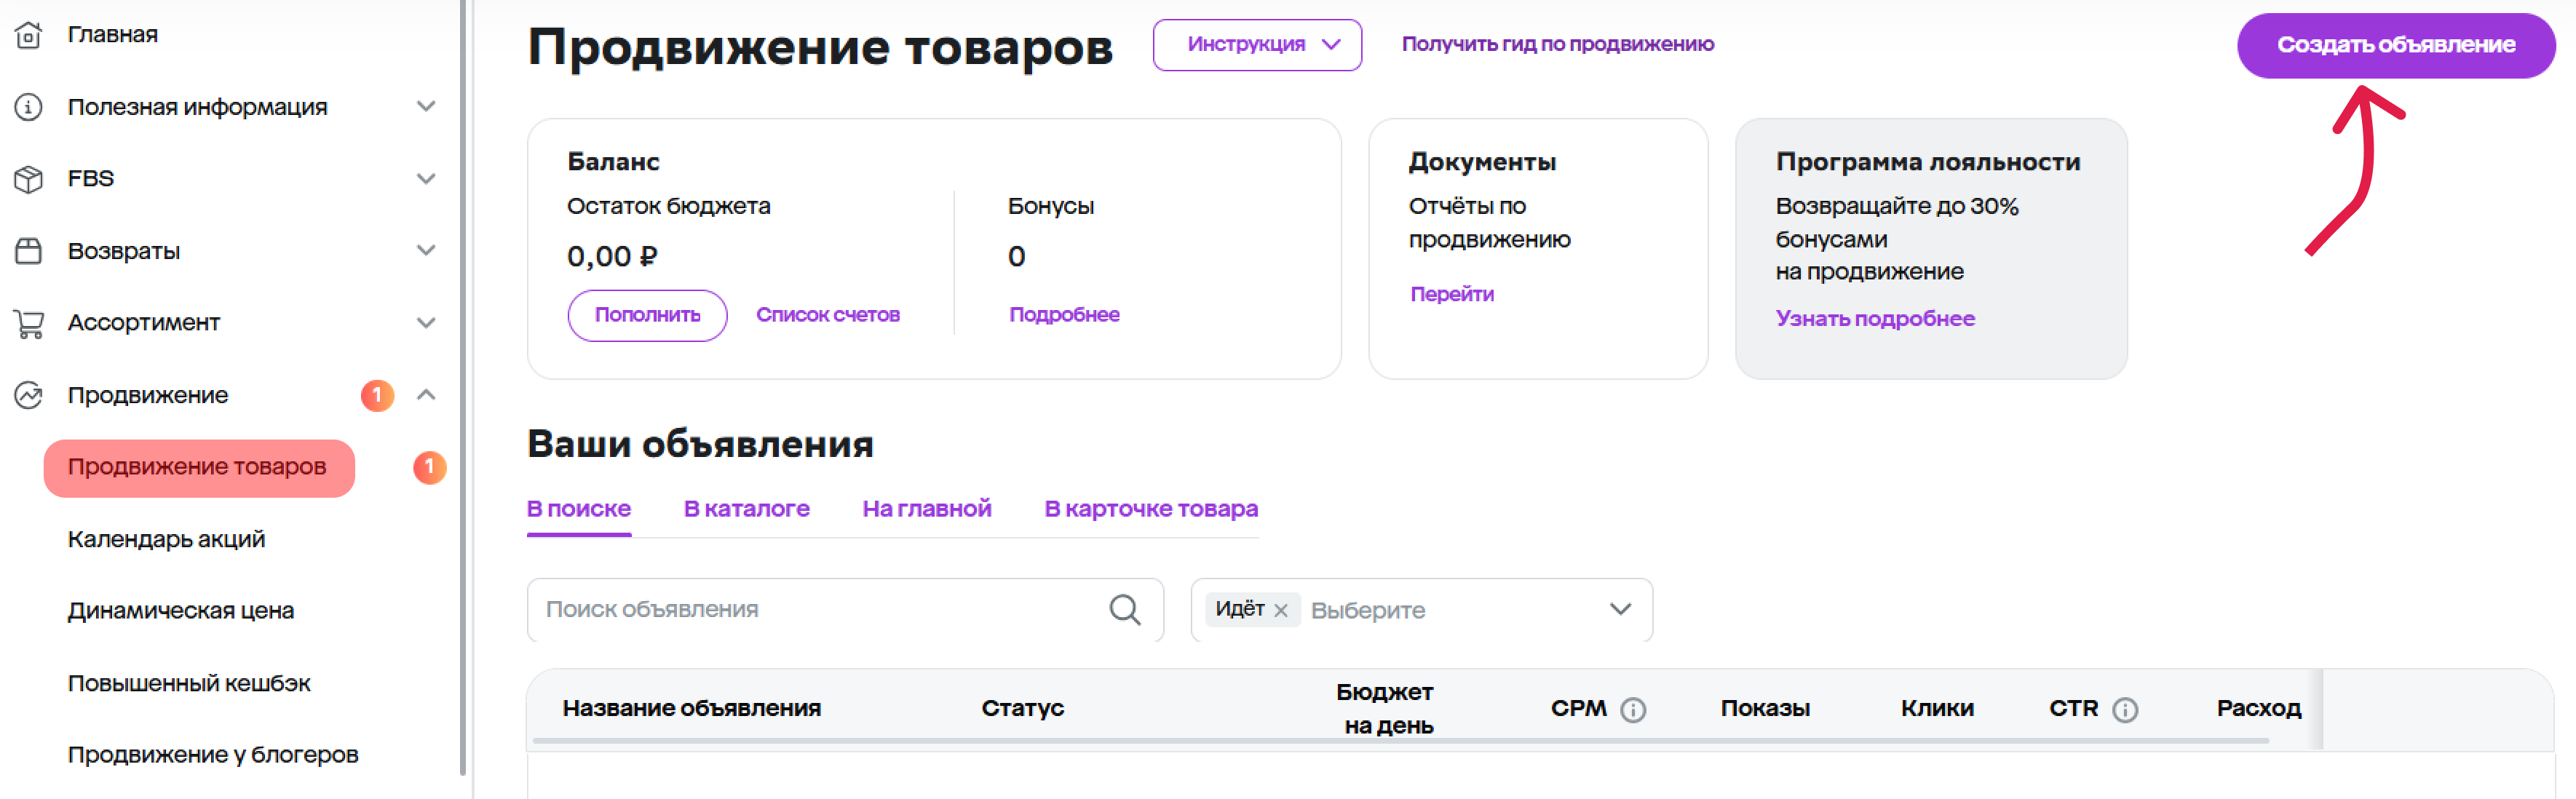Click the Статус column header
Image resolution: width=2576 pixels, height=799 pixels.
(1022, 709)
